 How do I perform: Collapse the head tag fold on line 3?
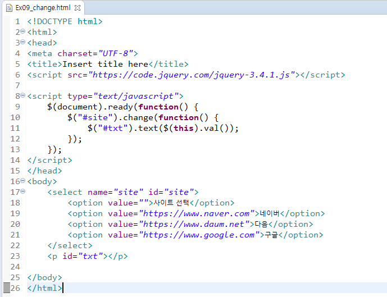point(22,42)
